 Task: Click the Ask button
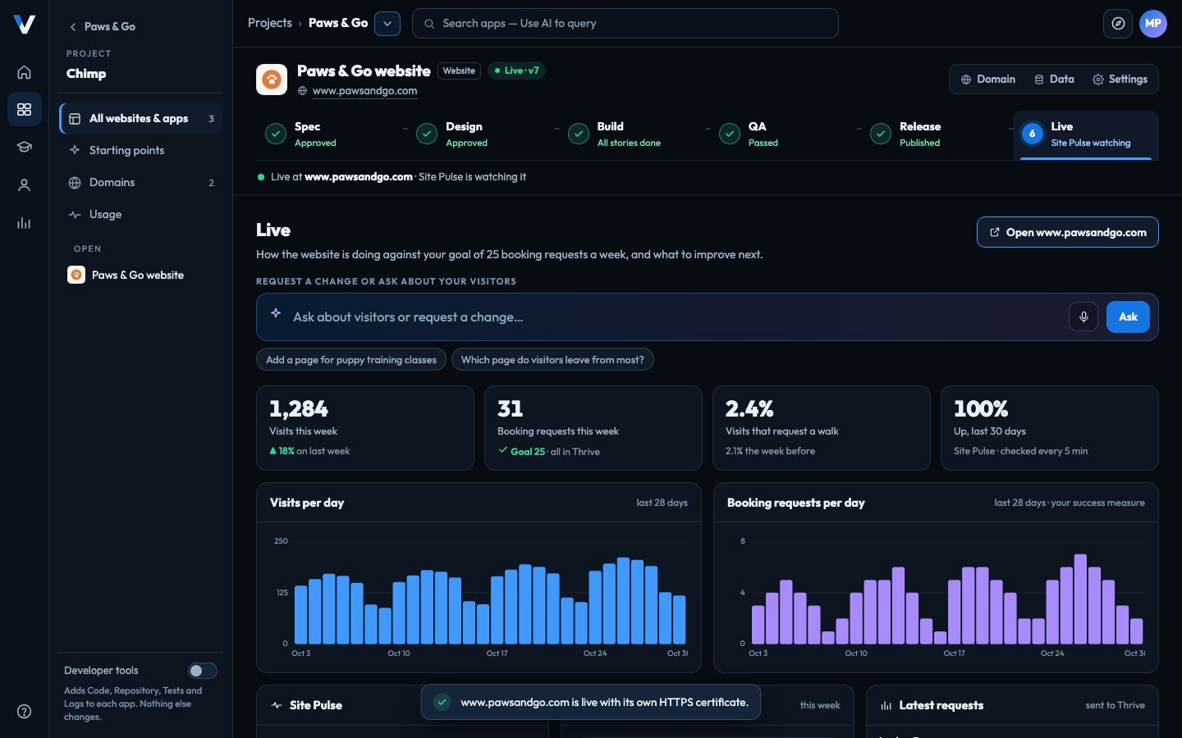click(1128, 317)
